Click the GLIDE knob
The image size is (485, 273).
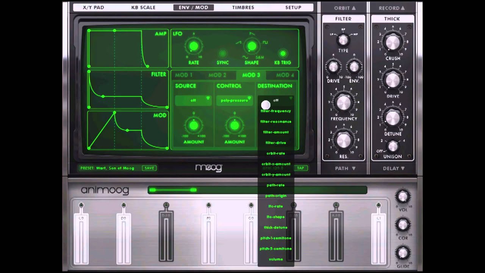point(403,253)
